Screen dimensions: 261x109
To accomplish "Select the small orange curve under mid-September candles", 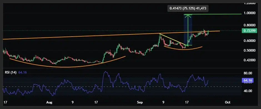I will tap(183, 49).
